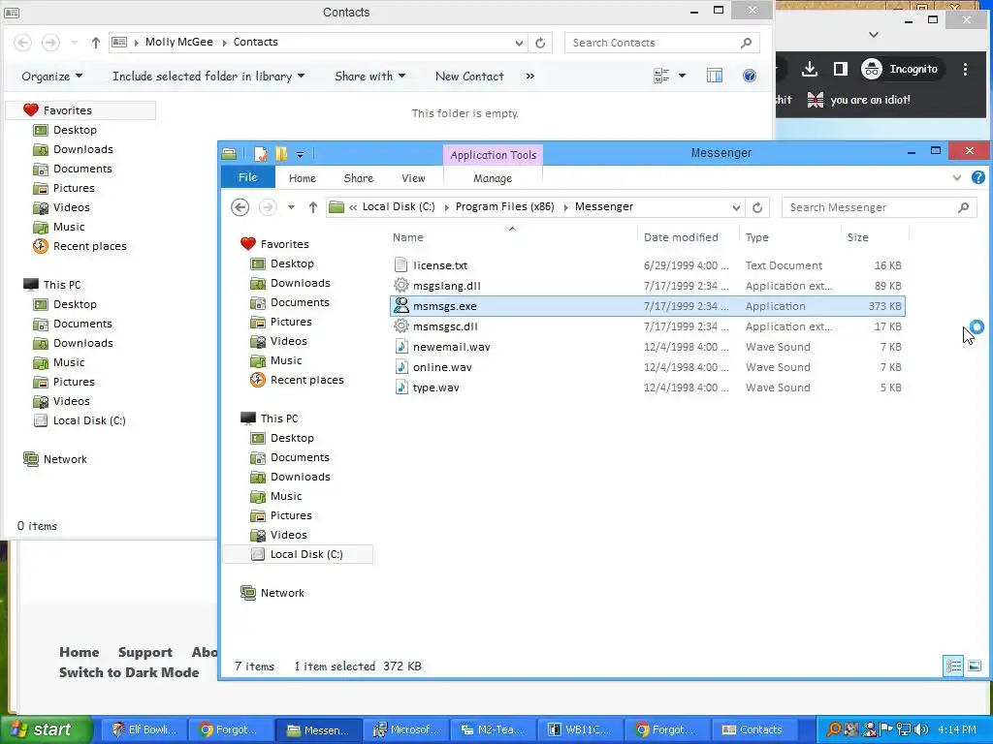This screenshot has height=744, width=993.
Task: Open Home tab in Messenger ribbon
Action: 303,178
